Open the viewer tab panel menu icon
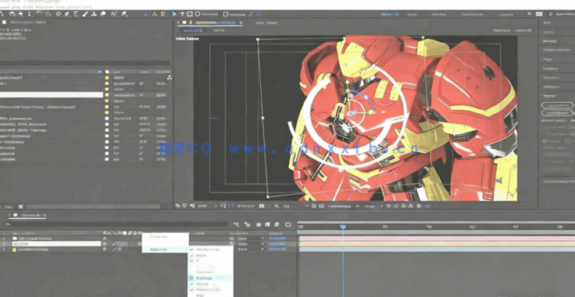 coord(241,23)
